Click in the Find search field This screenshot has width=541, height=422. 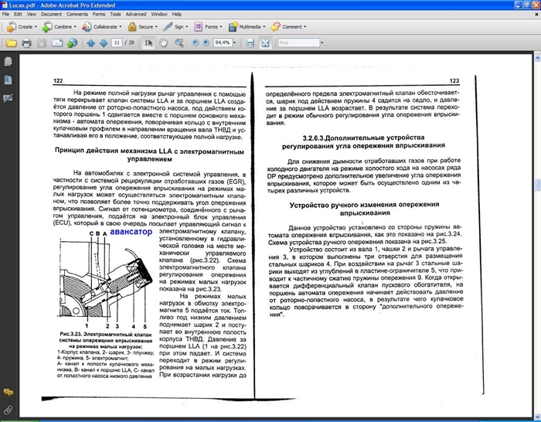(297, 43)
